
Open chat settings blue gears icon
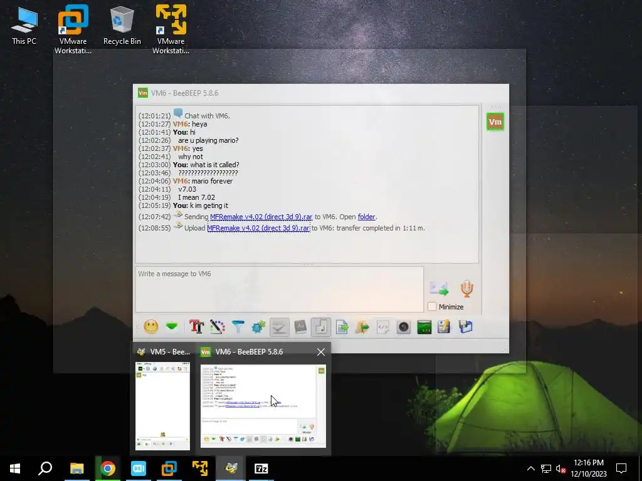coord(258,327)
